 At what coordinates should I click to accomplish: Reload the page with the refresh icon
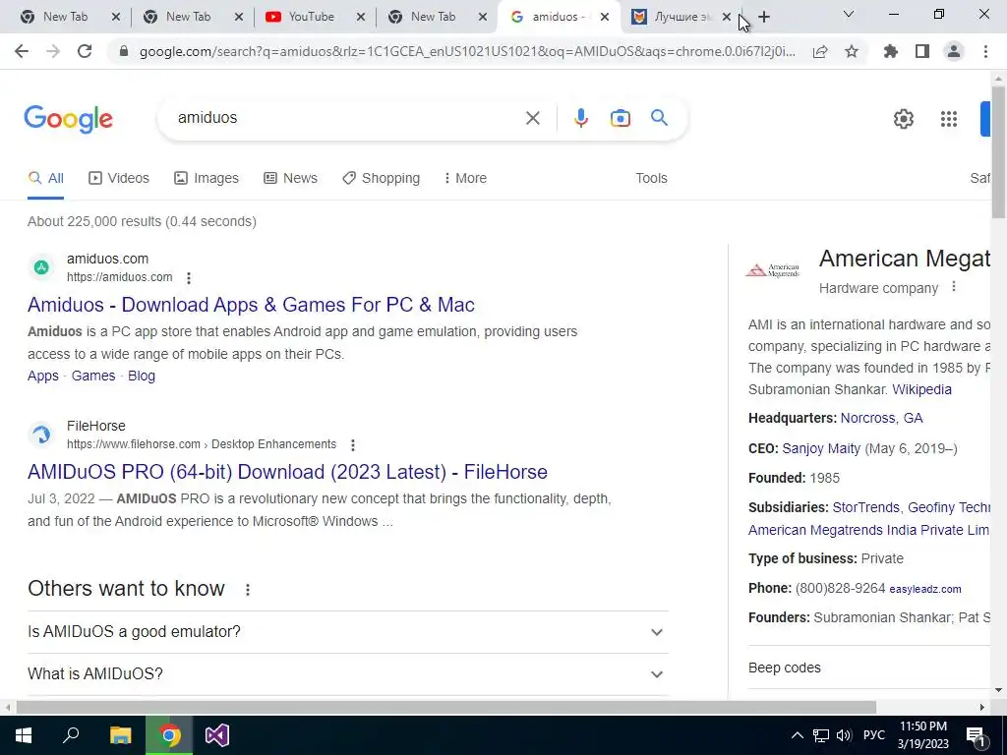[85, 51]
